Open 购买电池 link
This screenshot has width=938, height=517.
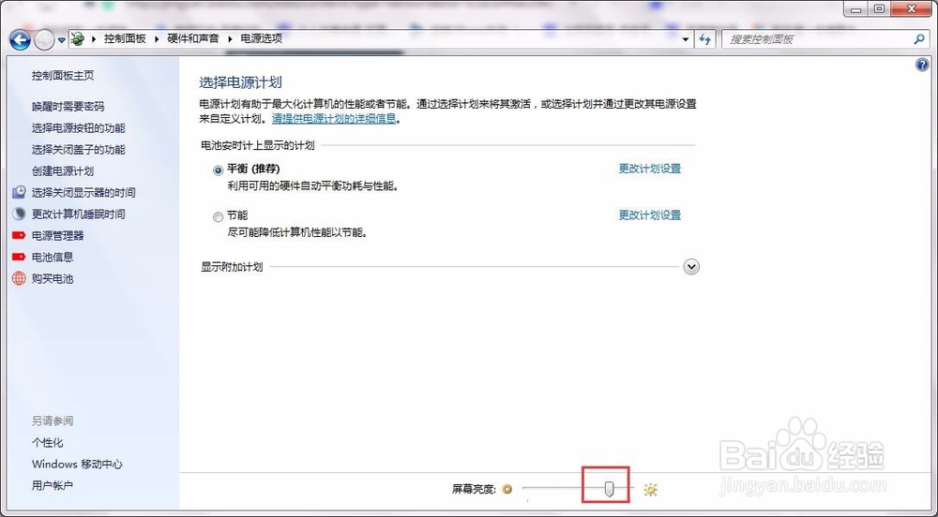point(53,278)
